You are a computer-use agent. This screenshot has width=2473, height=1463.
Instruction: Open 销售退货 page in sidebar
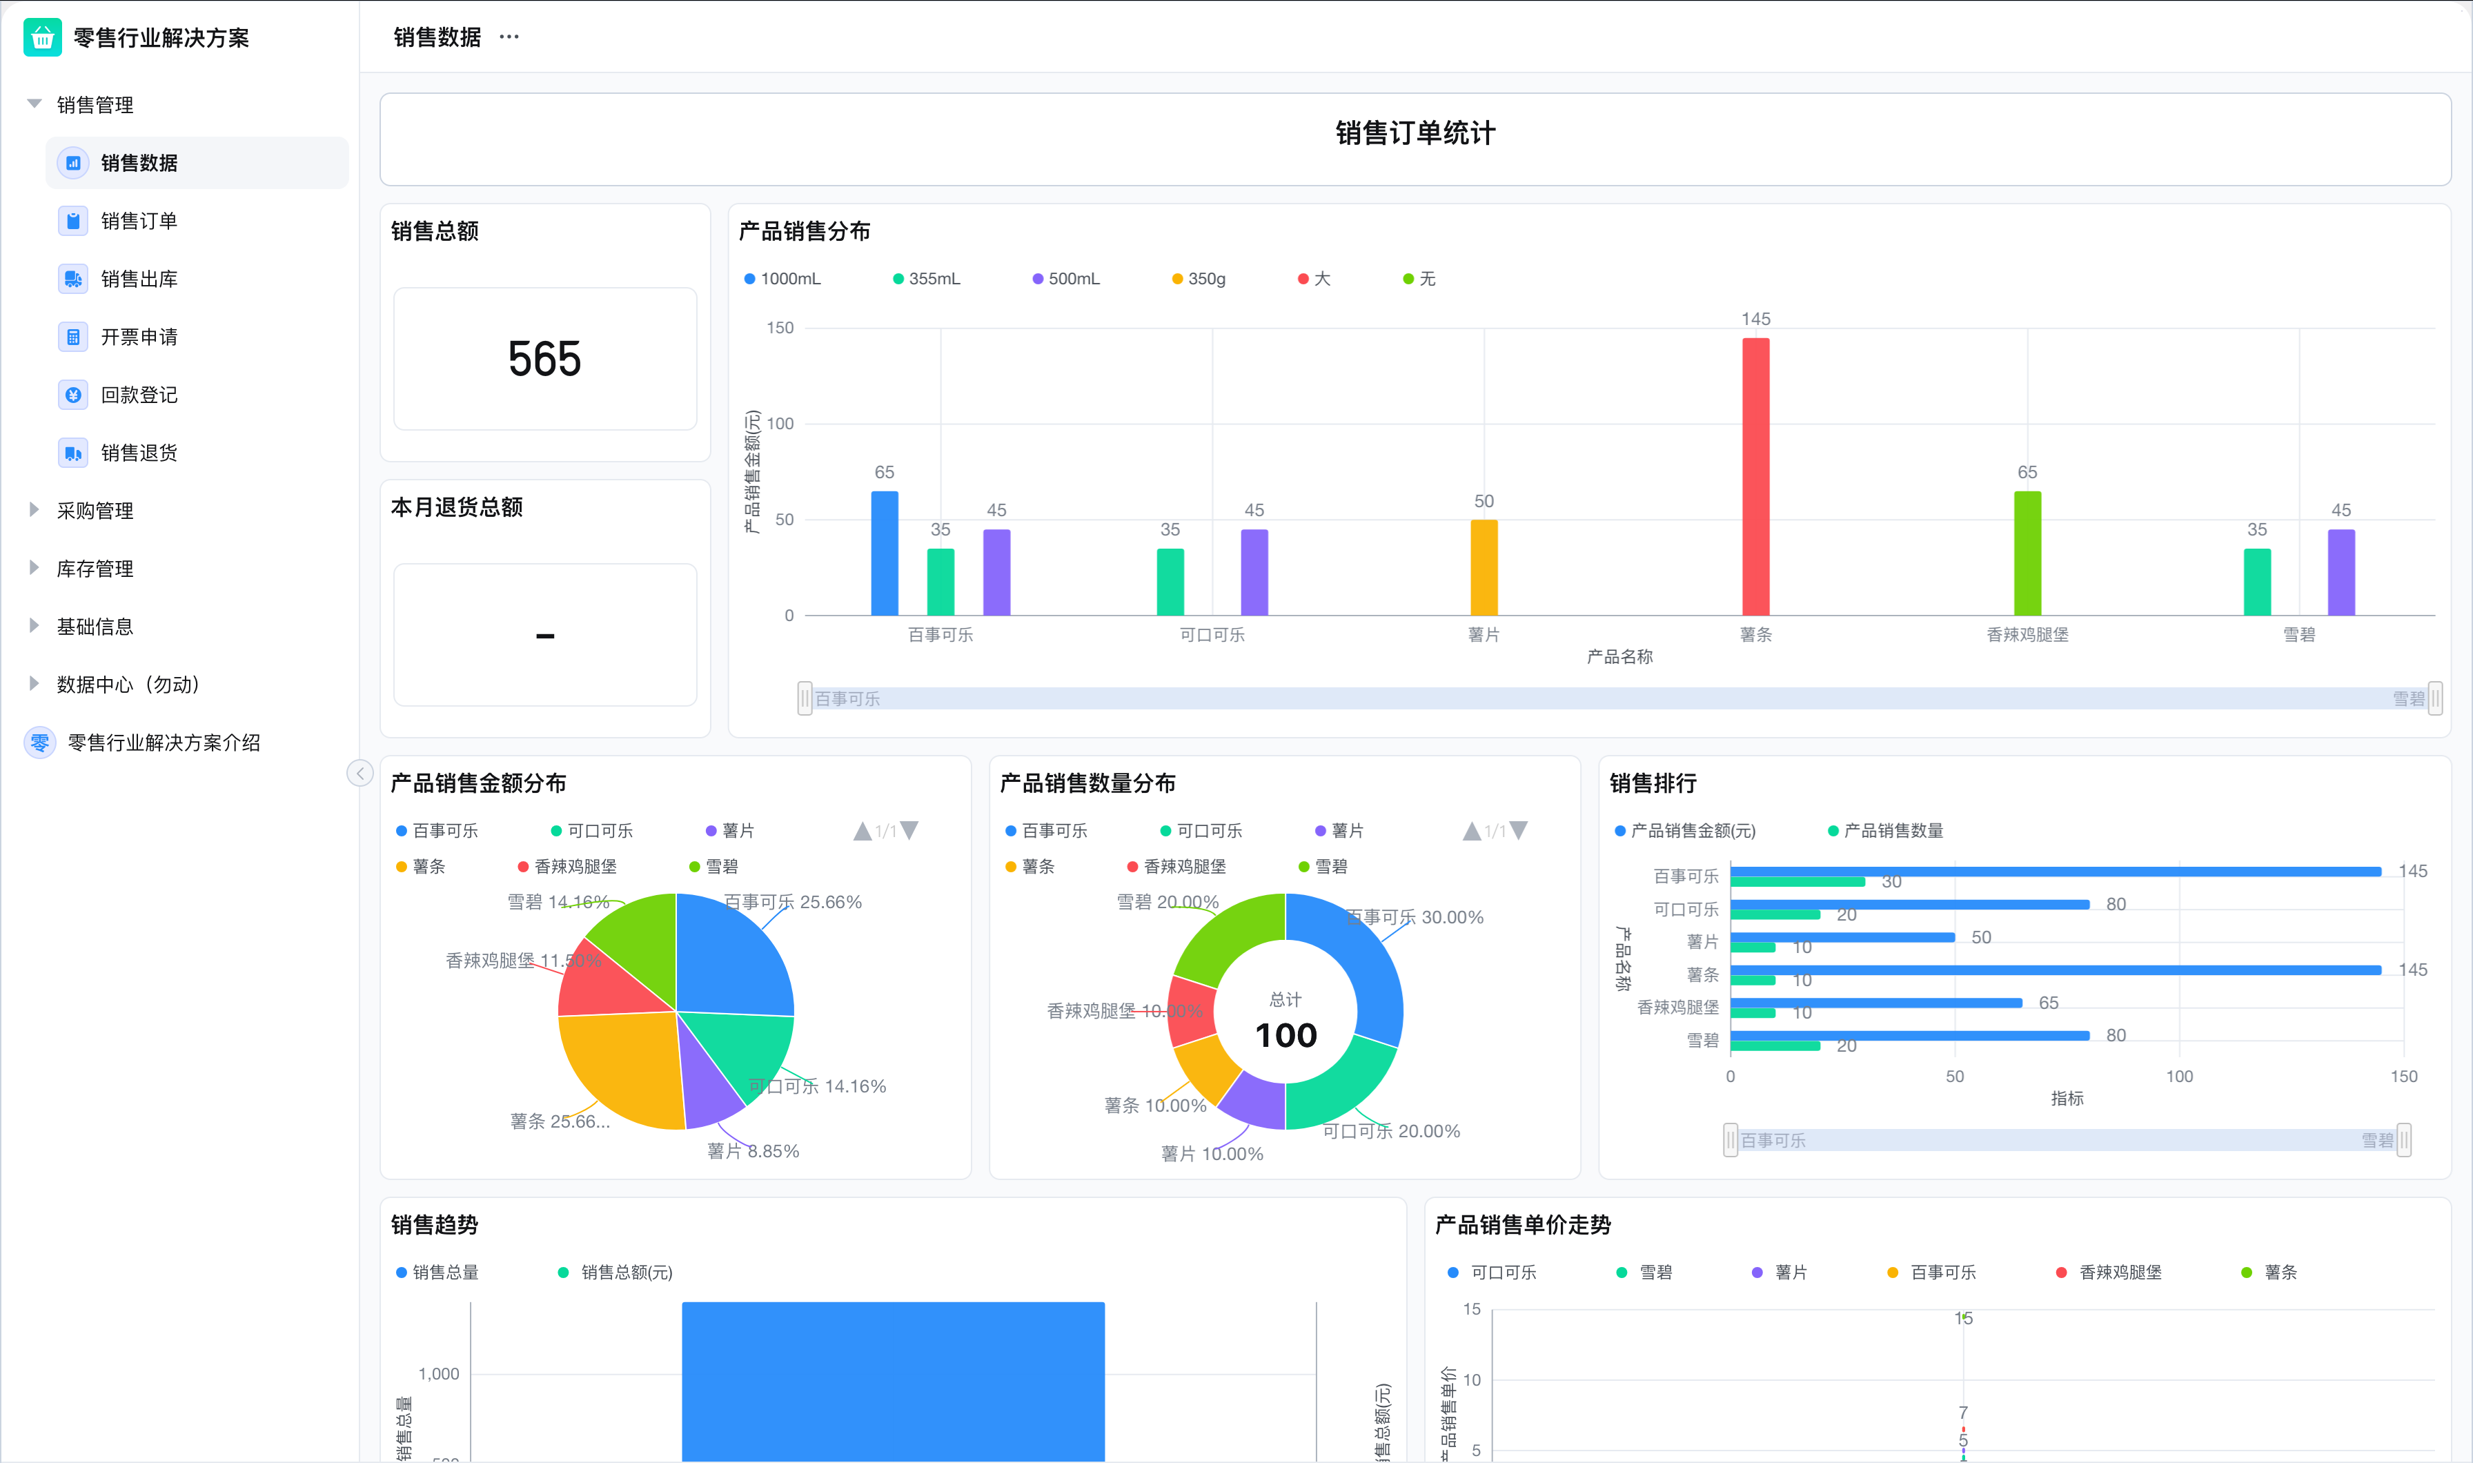click(197, 453)
